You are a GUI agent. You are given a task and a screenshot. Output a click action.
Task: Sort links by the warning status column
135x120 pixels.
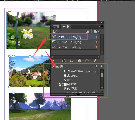coord(88,32)
